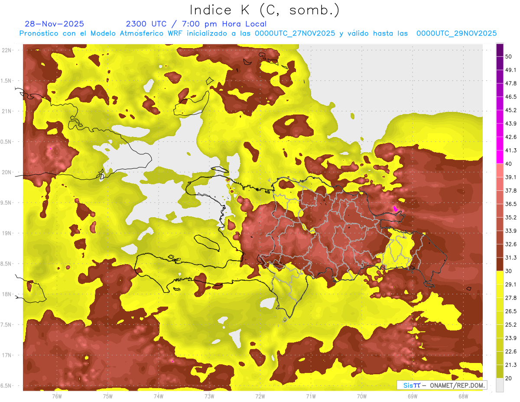
Task: Click the colorbar value 29.1
Action: click(511, 285)
